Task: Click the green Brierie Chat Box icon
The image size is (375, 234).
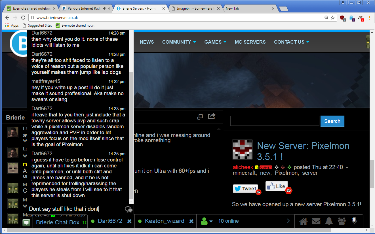Action: (26, 223)
